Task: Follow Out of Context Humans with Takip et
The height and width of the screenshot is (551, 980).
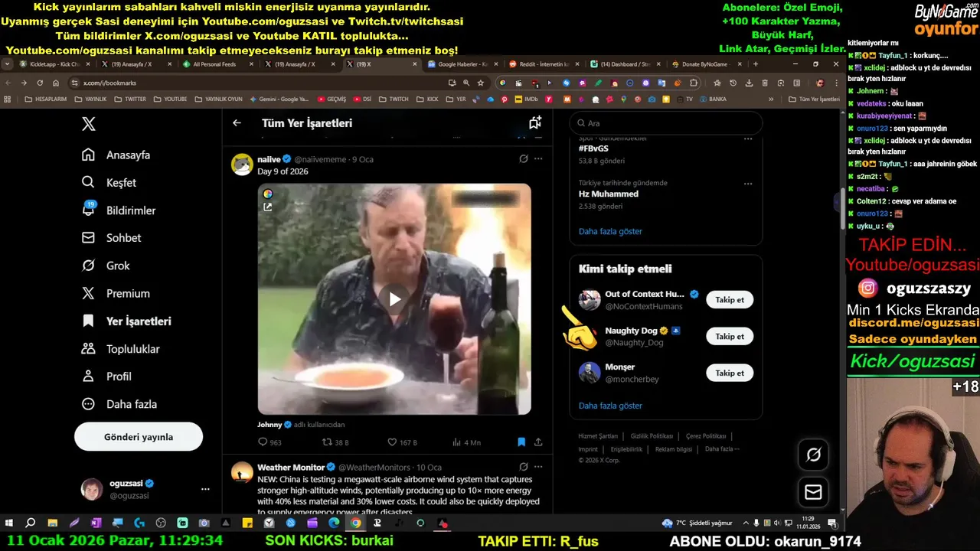Action: click(x=730, y=300)
